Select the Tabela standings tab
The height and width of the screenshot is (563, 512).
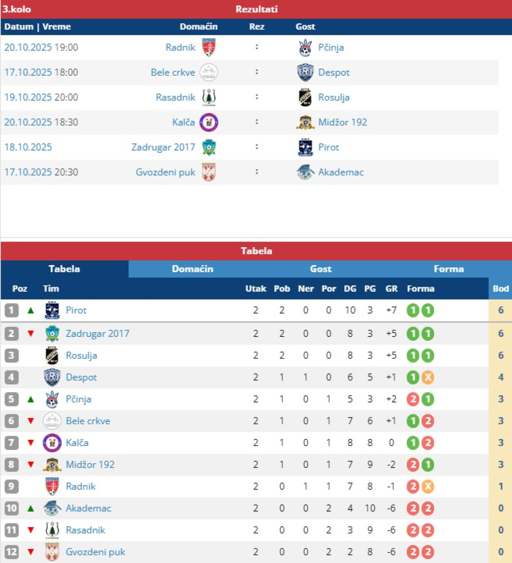(x=64, y=269)
